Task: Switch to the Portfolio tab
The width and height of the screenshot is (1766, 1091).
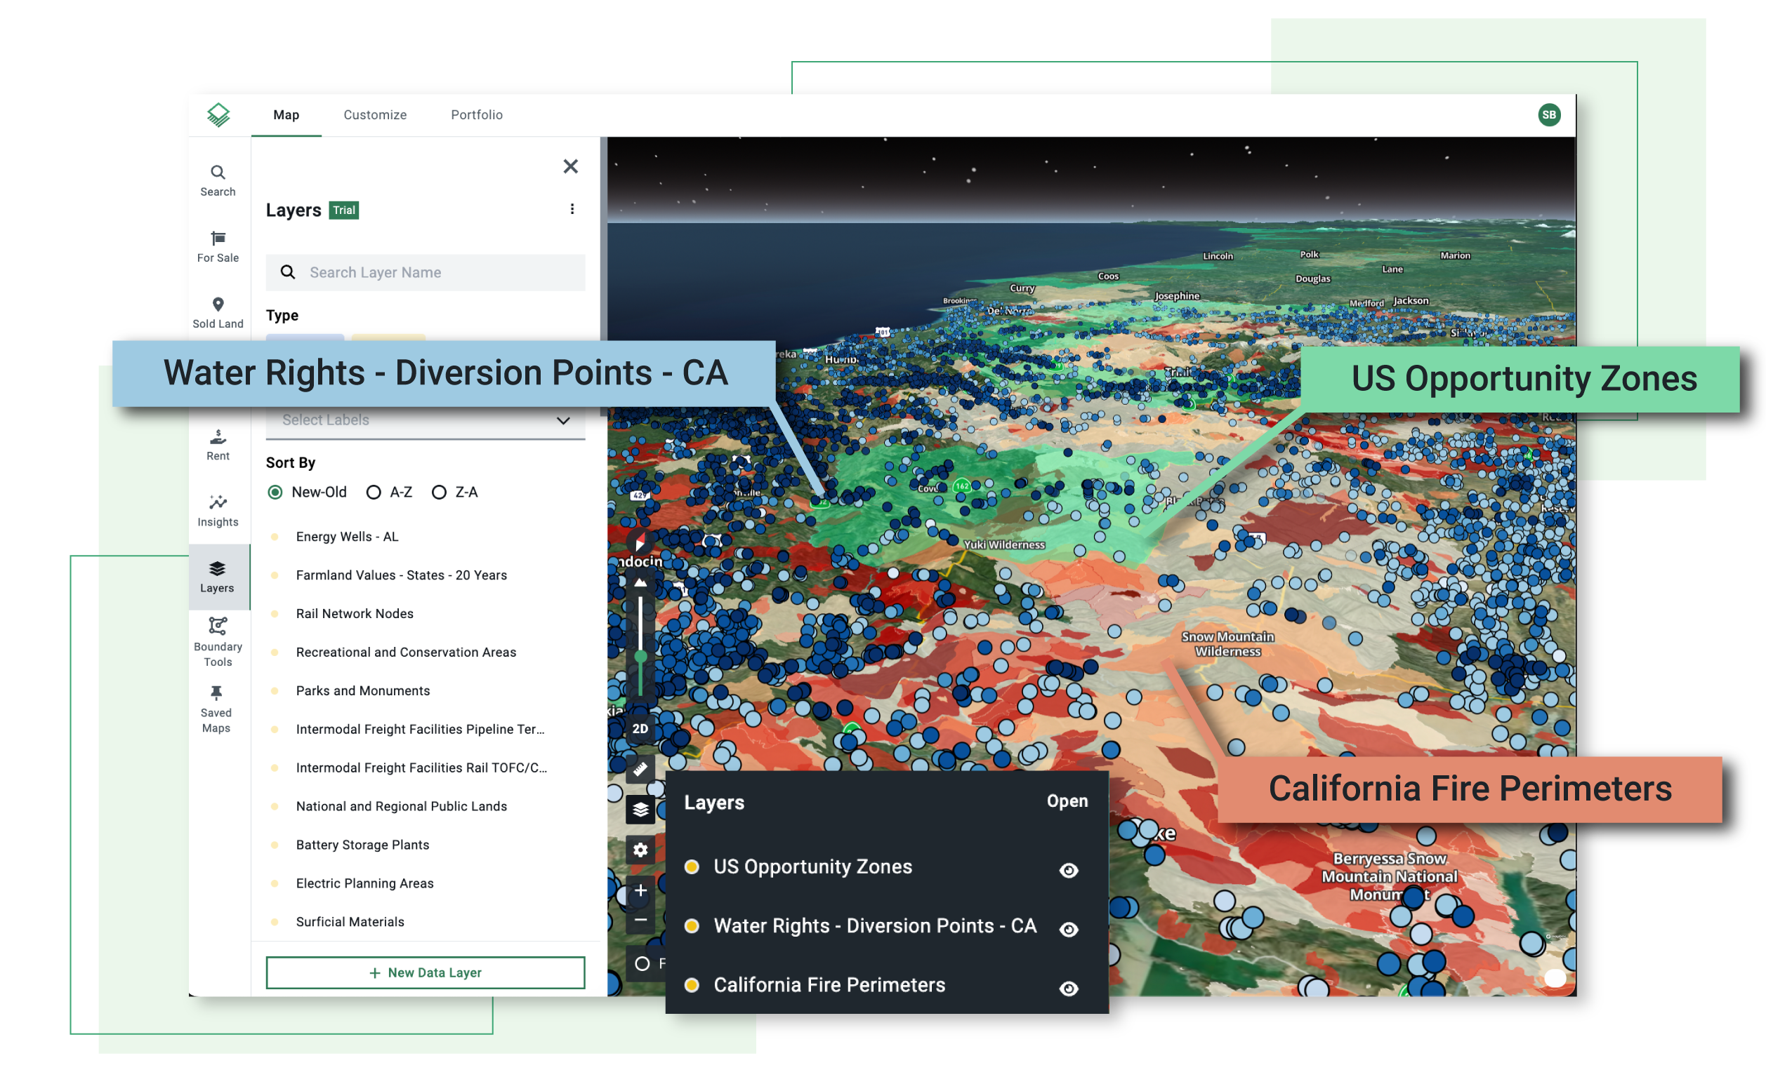Action: point(477,115)
